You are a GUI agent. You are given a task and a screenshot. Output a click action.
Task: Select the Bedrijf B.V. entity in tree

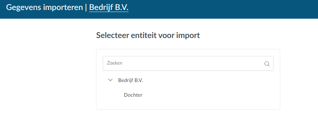131,80
